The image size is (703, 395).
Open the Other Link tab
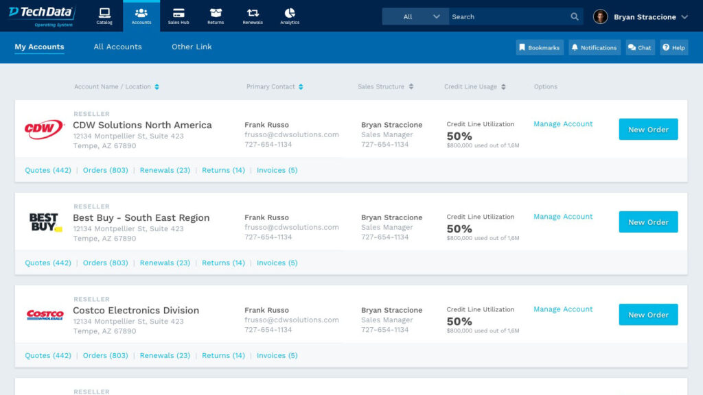[x=192, y=47]
